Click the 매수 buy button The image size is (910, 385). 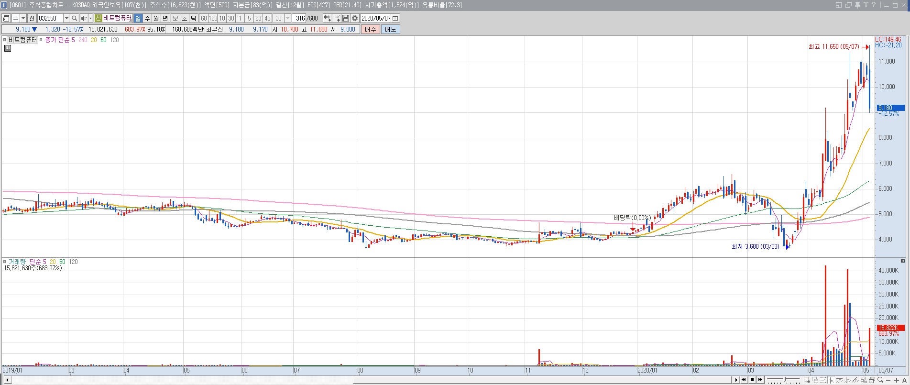(371, 29)
